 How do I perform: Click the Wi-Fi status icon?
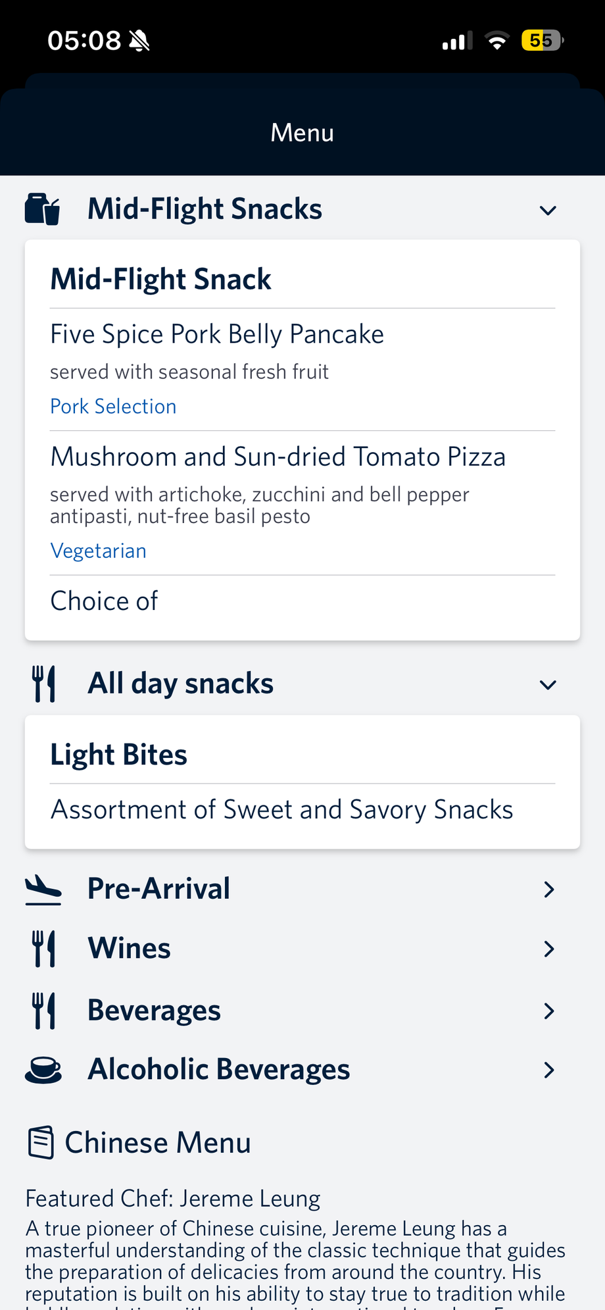pyautogui.click(x=497, y=41)
